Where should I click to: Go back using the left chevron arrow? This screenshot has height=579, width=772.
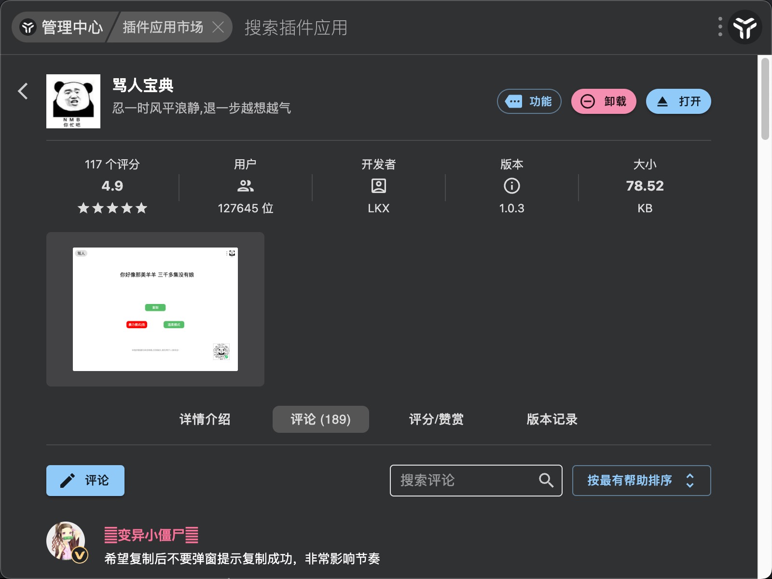[23, 91]
